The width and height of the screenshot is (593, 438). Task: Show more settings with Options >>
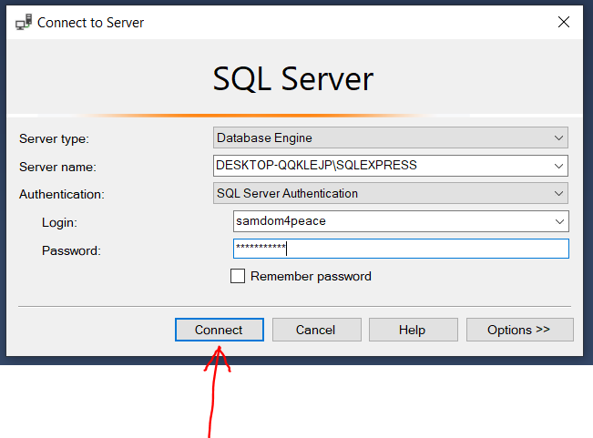[x=519, y=330]
